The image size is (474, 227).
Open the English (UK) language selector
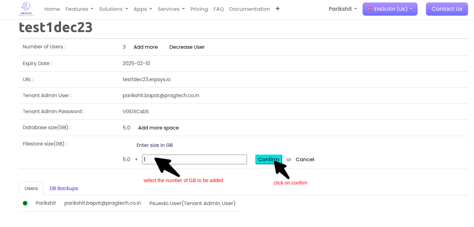tap(390, 9)
